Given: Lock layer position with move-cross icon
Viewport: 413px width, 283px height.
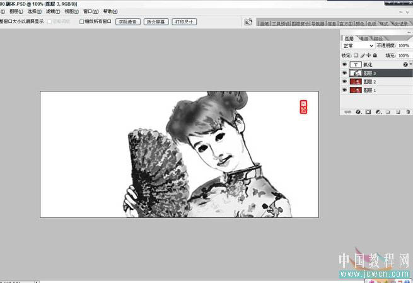Looking at the screenshot, I should coord(369,55).
